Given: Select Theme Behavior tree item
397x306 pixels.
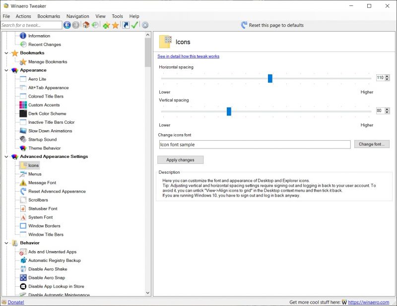Looking at the screenshot, I should (45, 148).
